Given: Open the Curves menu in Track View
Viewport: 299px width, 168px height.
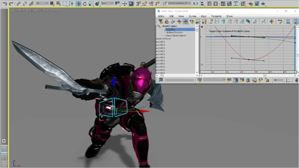Looking at the screenshot, I should pos(192,16).
